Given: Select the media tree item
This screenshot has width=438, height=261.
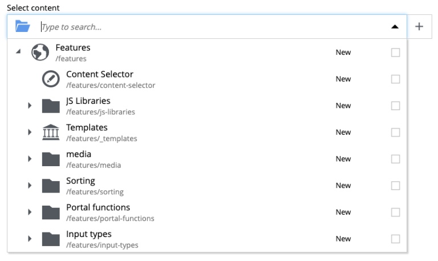Looking at the screenshot, I should pos(207,159).
